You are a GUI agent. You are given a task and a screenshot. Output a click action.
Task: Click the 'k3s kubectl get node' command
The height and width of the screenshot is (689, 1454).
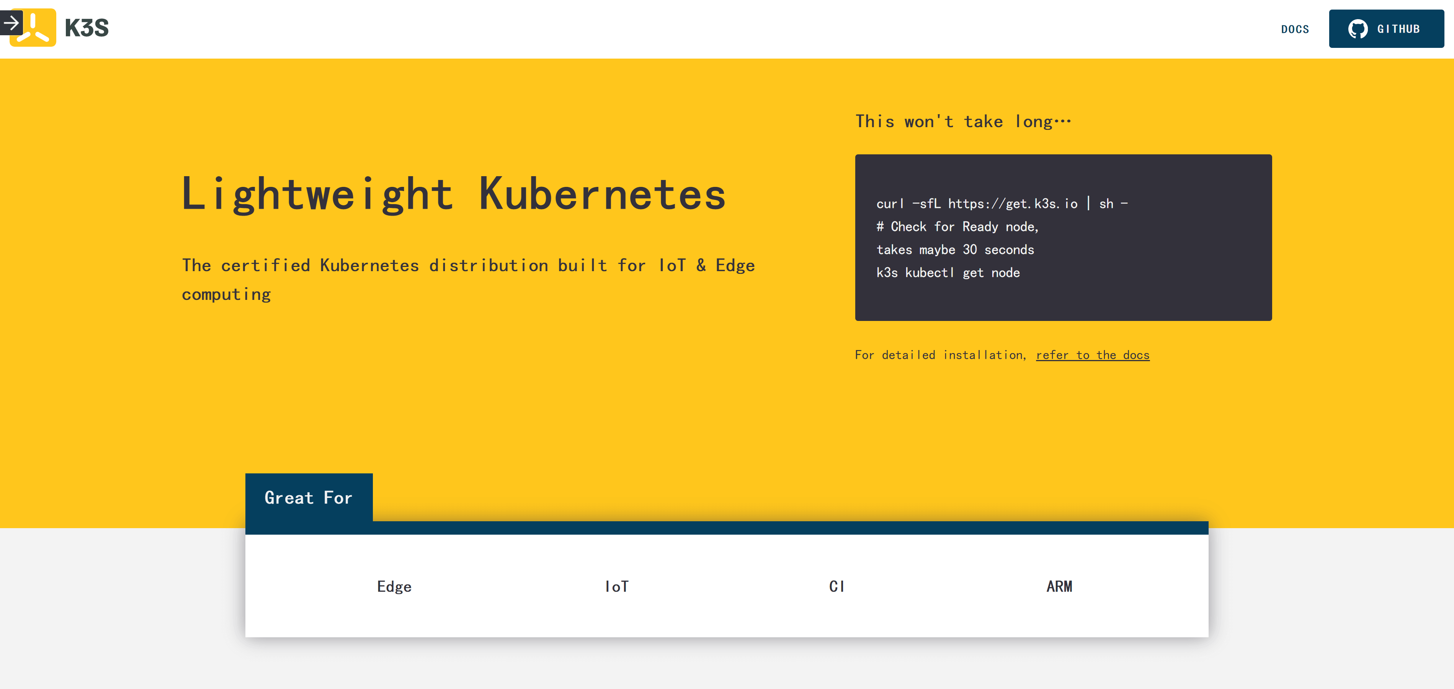(948, 273)
